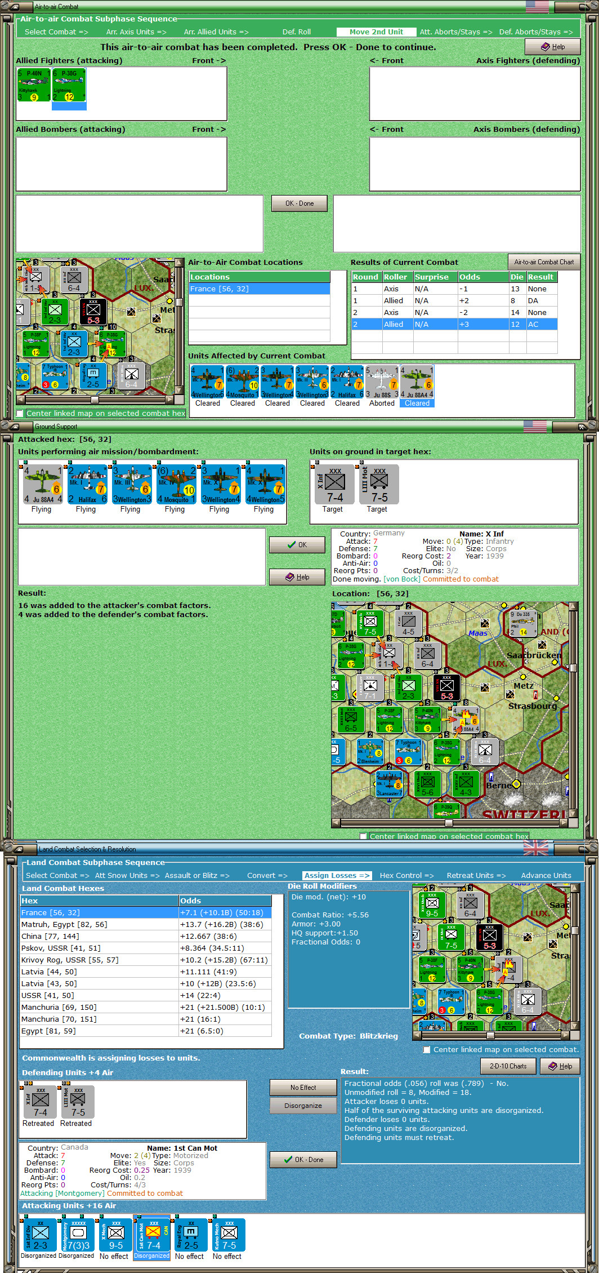
Task: Select Montgomery HQ 7(3)3 attacking unit
Action: coord(78,1235)
